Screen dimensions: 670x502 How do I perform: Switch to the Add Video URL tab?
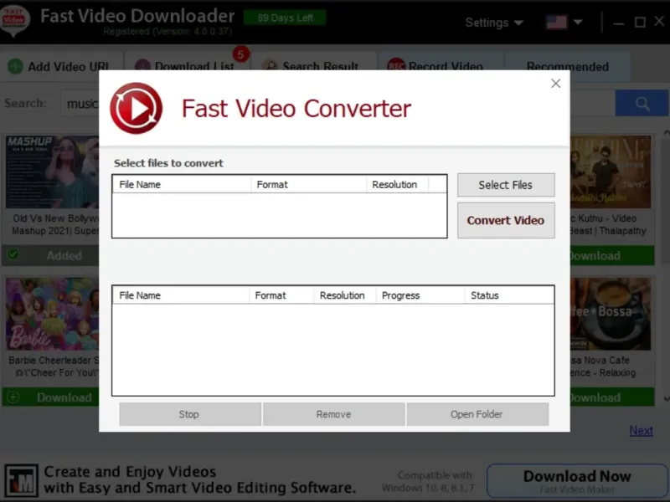[x=61, y=67]
